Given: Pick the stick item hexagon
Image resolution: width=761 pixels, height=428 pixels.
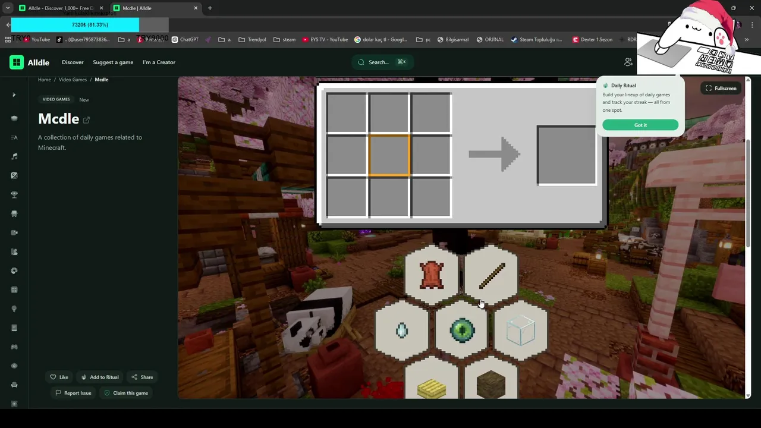Looking at the screenshot, I should tap(491, 275).
